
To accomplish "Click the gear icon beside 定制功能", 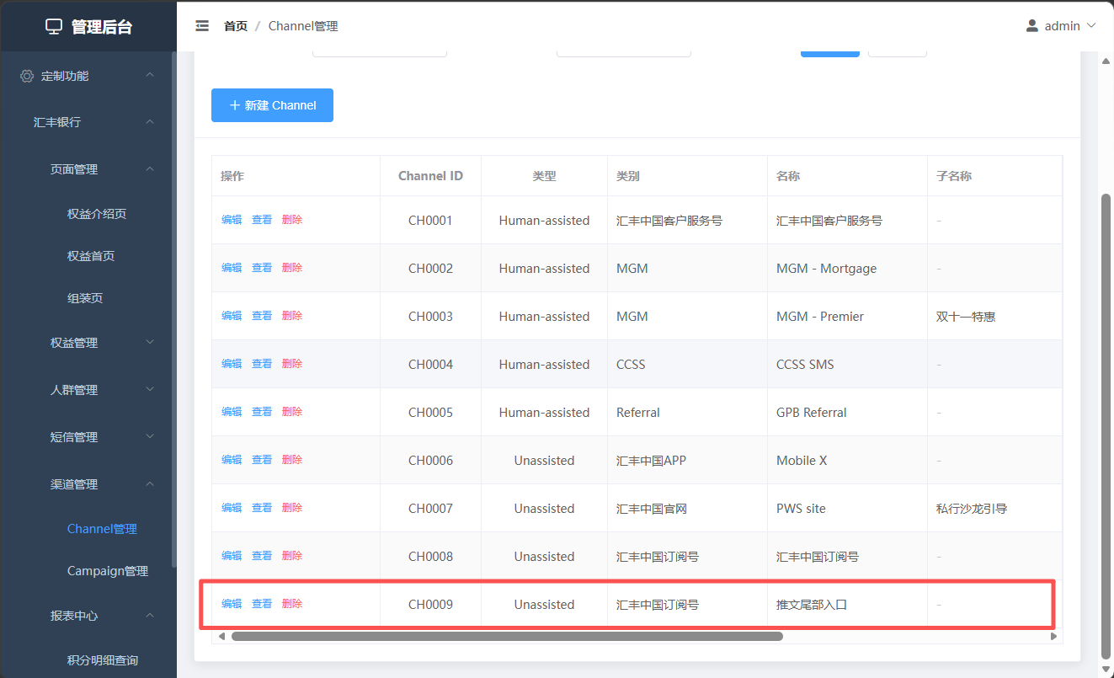I will pyautogui.click(x=27, y=76).
